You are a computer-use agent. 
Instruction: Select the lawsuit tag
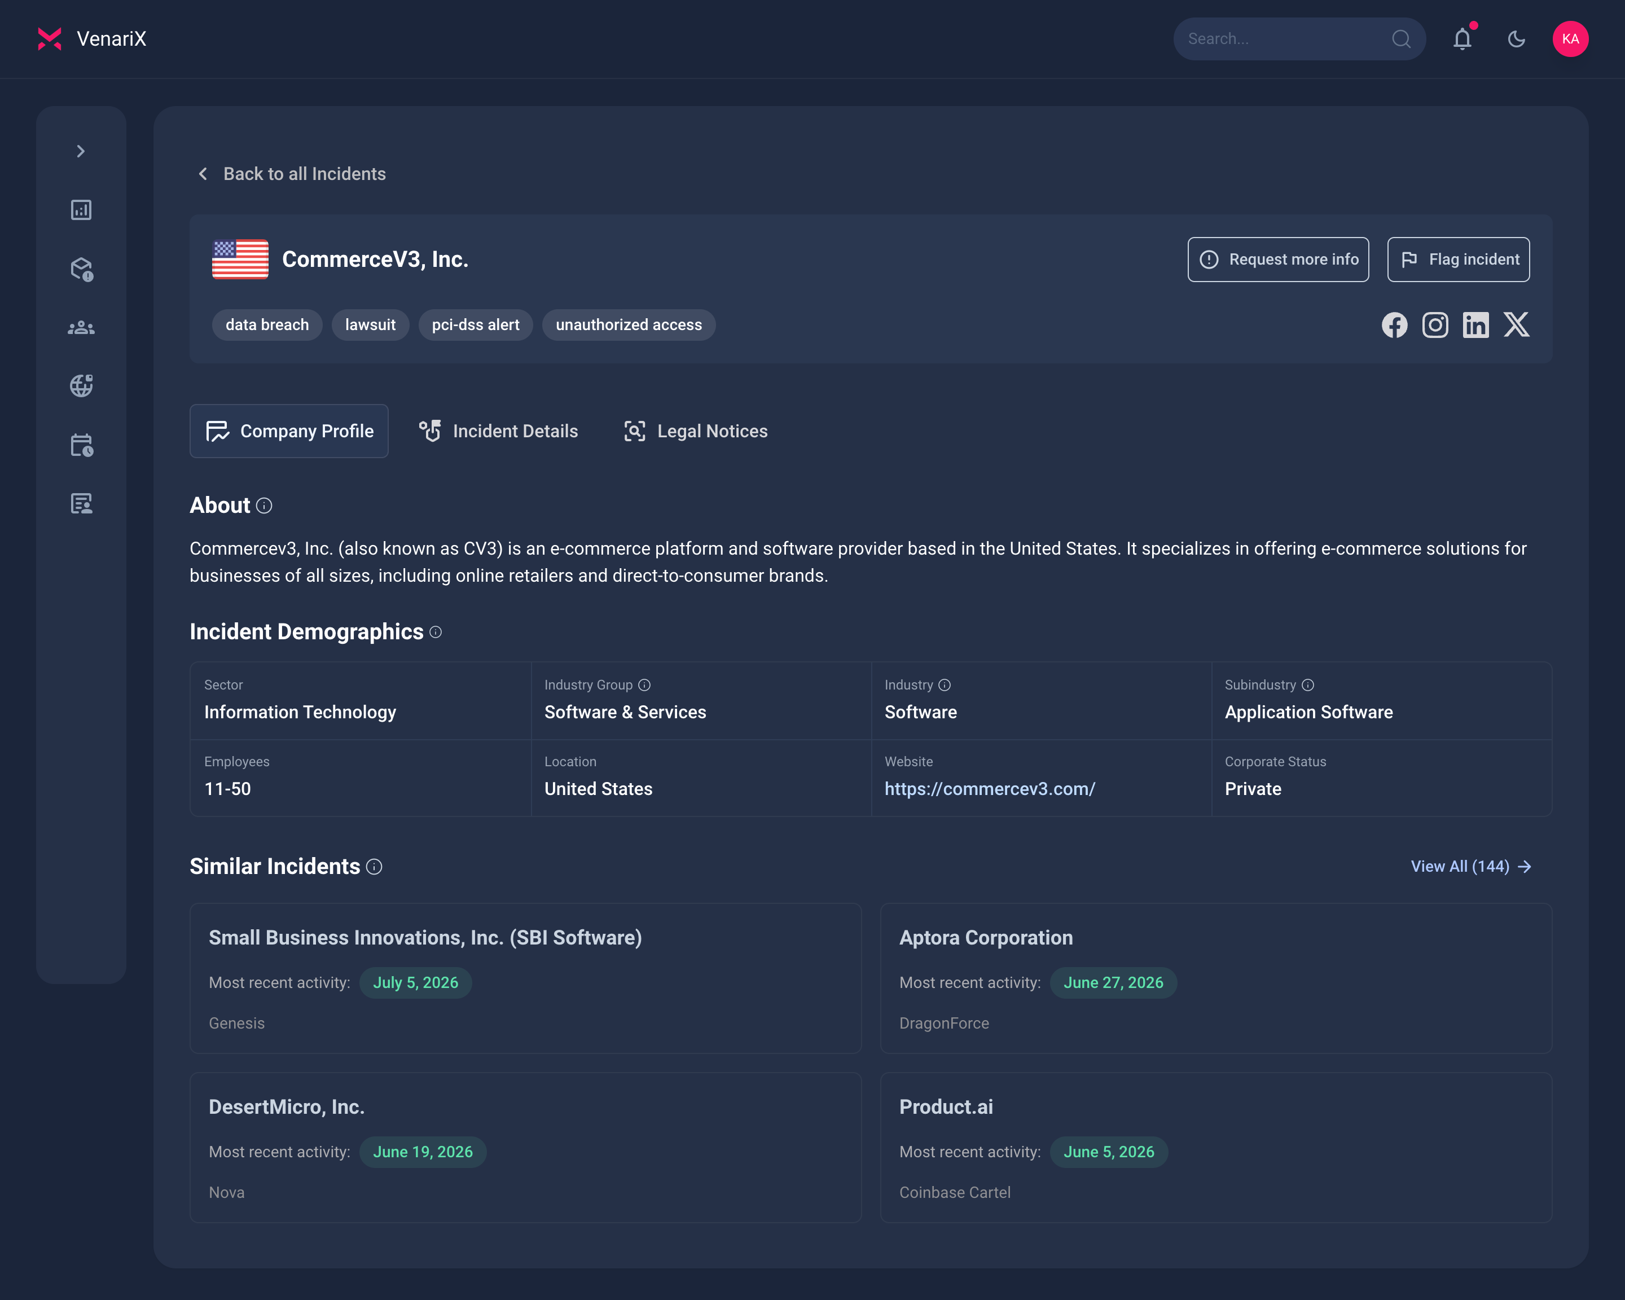tap(370, 325)
